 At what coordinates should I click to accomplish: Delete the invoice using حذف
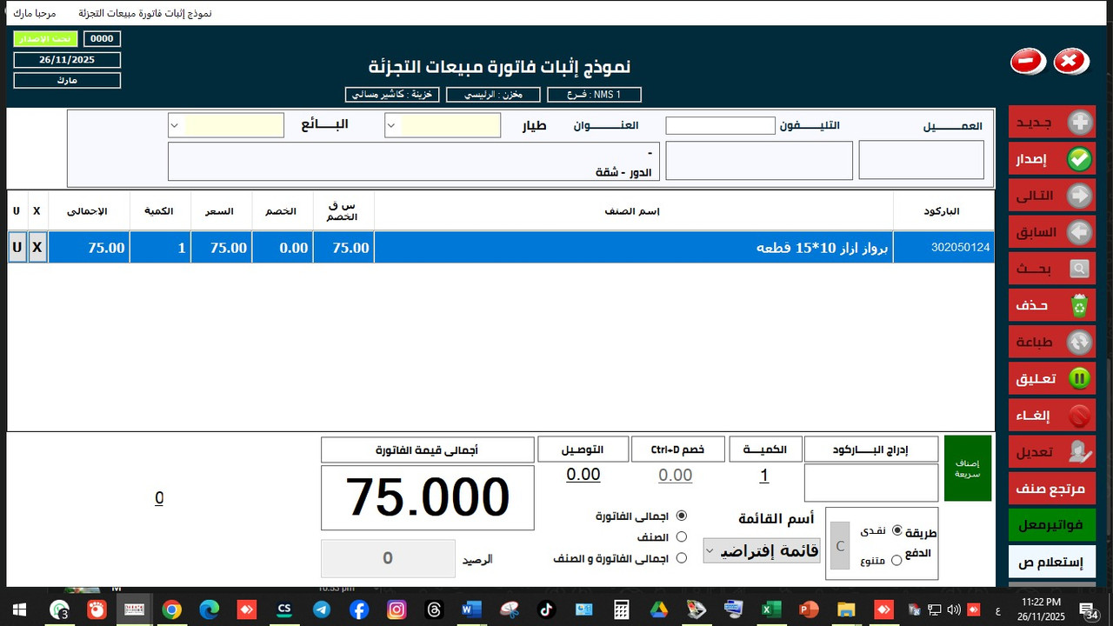pyautogui.click(x=1052, y=305)
